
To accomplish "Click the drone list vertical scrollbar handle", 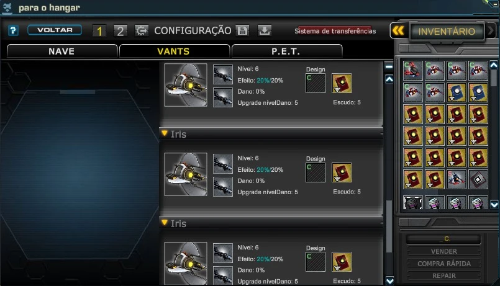I will pyautogui.click(x=389, y=226).
